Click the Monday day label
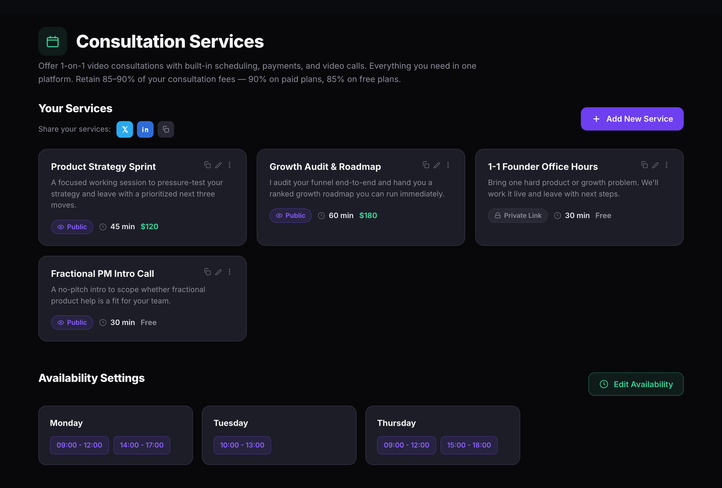Screen dimensions: 722x488 coord(66,423)
